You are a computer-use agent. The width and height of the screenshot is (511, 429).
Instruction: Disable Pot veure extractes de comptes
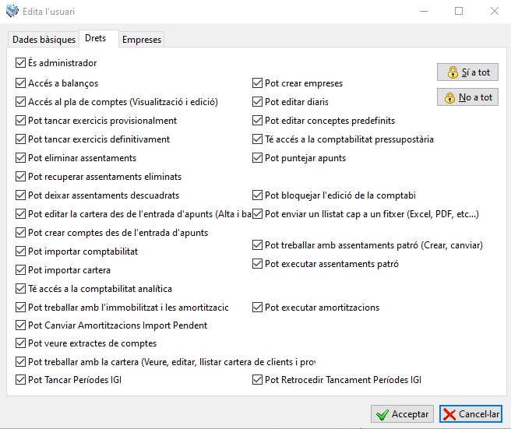click(x=20, y=343)
